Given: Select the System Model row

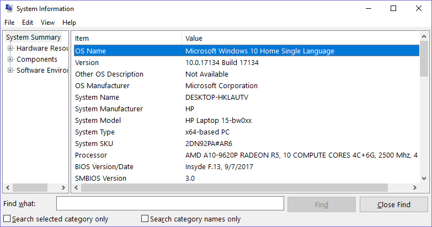Looking at the screenshot, I should pyautogui.click(x=247, y=120).
